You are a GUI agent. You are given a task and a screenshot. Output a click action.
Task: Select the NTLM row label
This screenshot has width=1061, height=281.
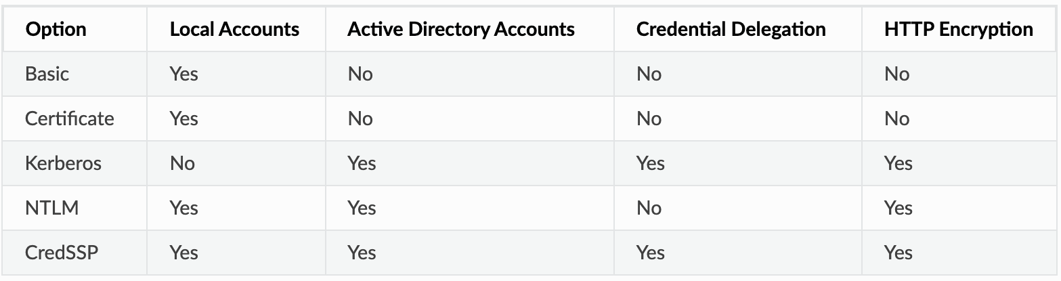pyautogui.click(x=51, y=208)
